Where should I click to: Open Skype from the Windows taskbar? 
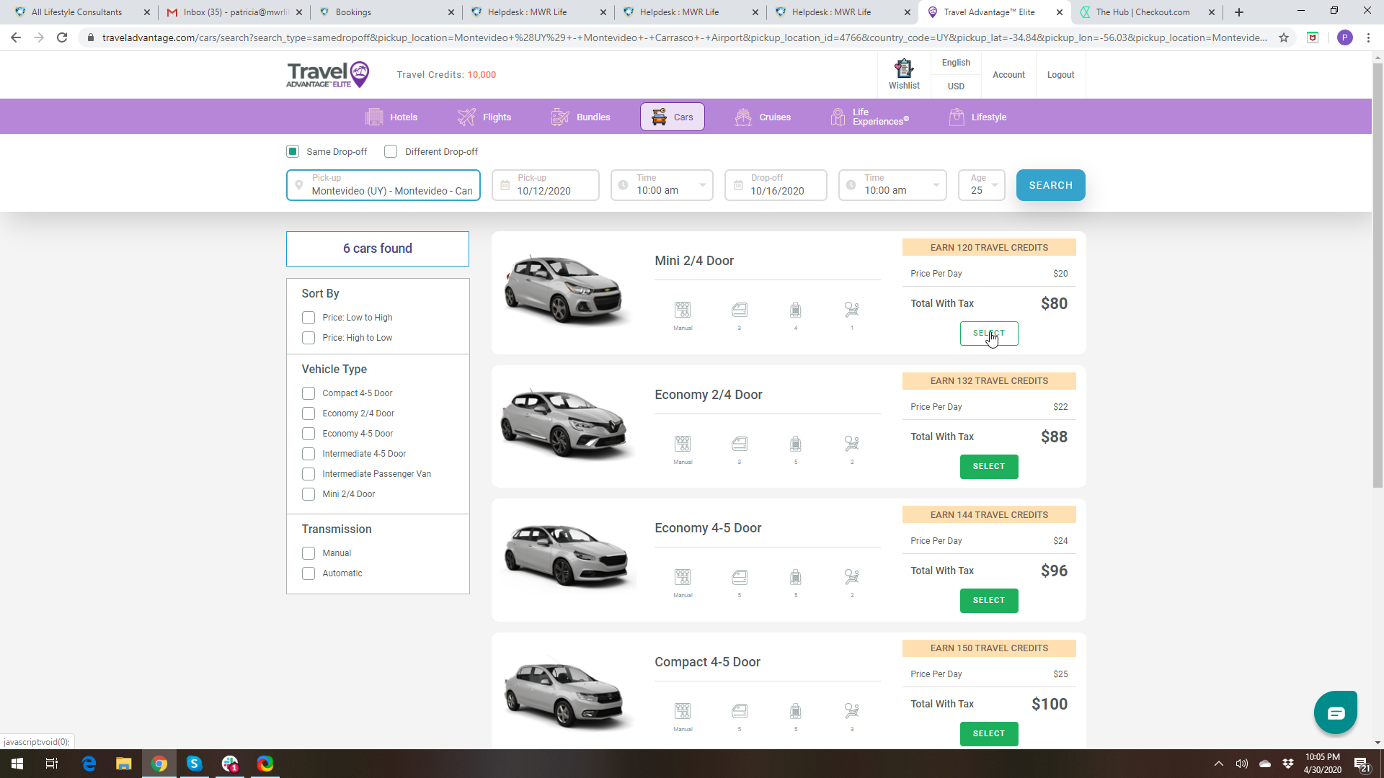pos(194,764)
